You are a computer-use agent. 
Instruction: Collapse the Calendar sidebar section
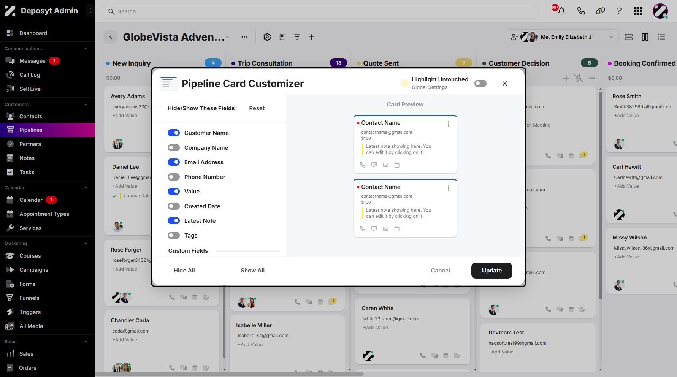point(86,187)
